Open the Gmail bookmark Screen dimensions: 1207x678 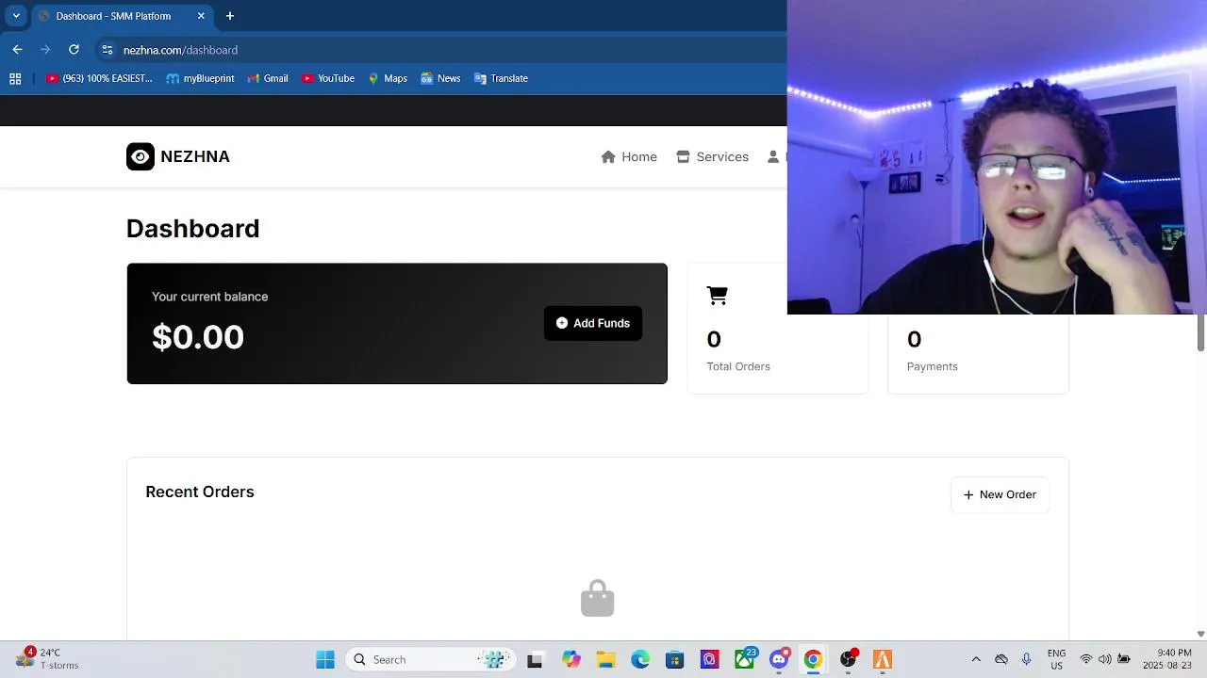coord(268,79)
